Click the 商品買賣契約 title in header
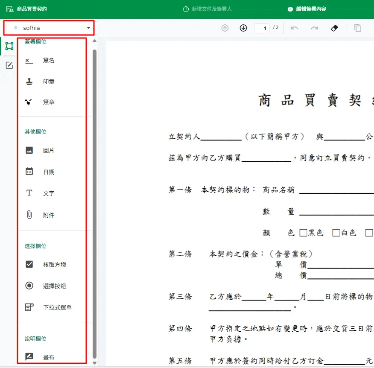Screen dimensions: 374x368 coord(32,9)
